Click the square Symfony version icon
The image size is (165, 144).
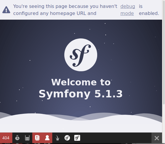coord(77,138)
